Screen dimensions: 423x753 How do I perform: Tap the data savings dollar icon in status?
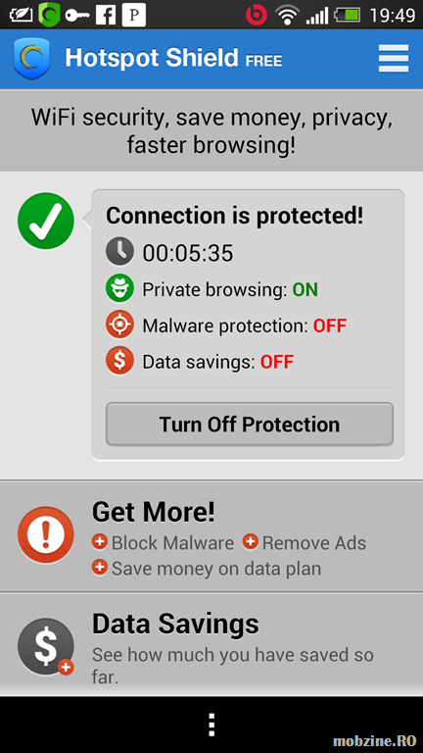[x=119, y=361]
